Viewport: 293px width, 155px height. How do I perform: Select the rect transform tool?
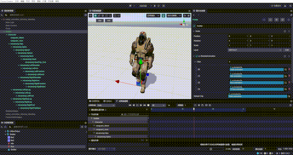click(106, 16)
